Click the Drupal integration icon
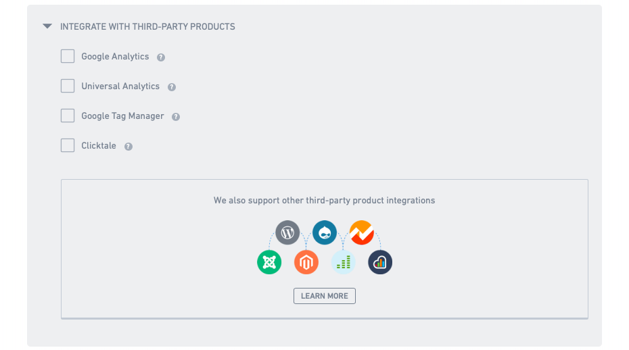 324,232
